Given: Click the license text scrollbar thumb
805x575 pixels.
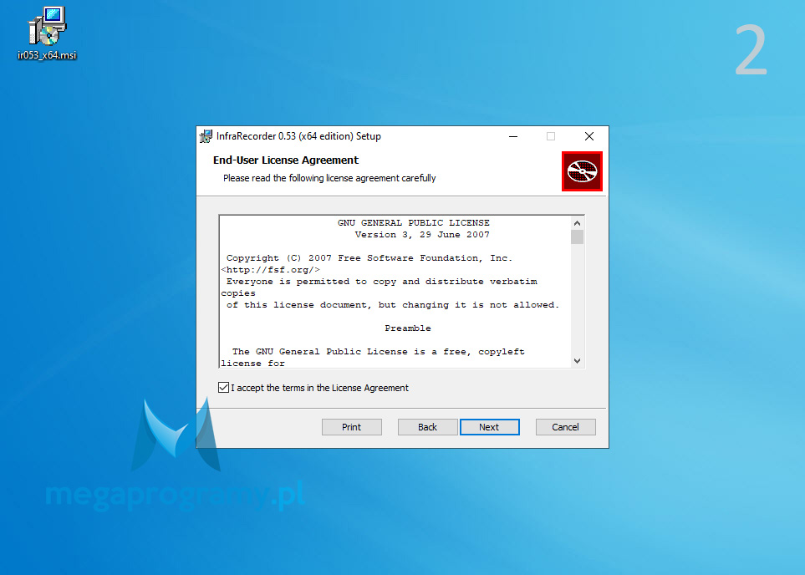Looking at the screenshot, I should [577, 237].
